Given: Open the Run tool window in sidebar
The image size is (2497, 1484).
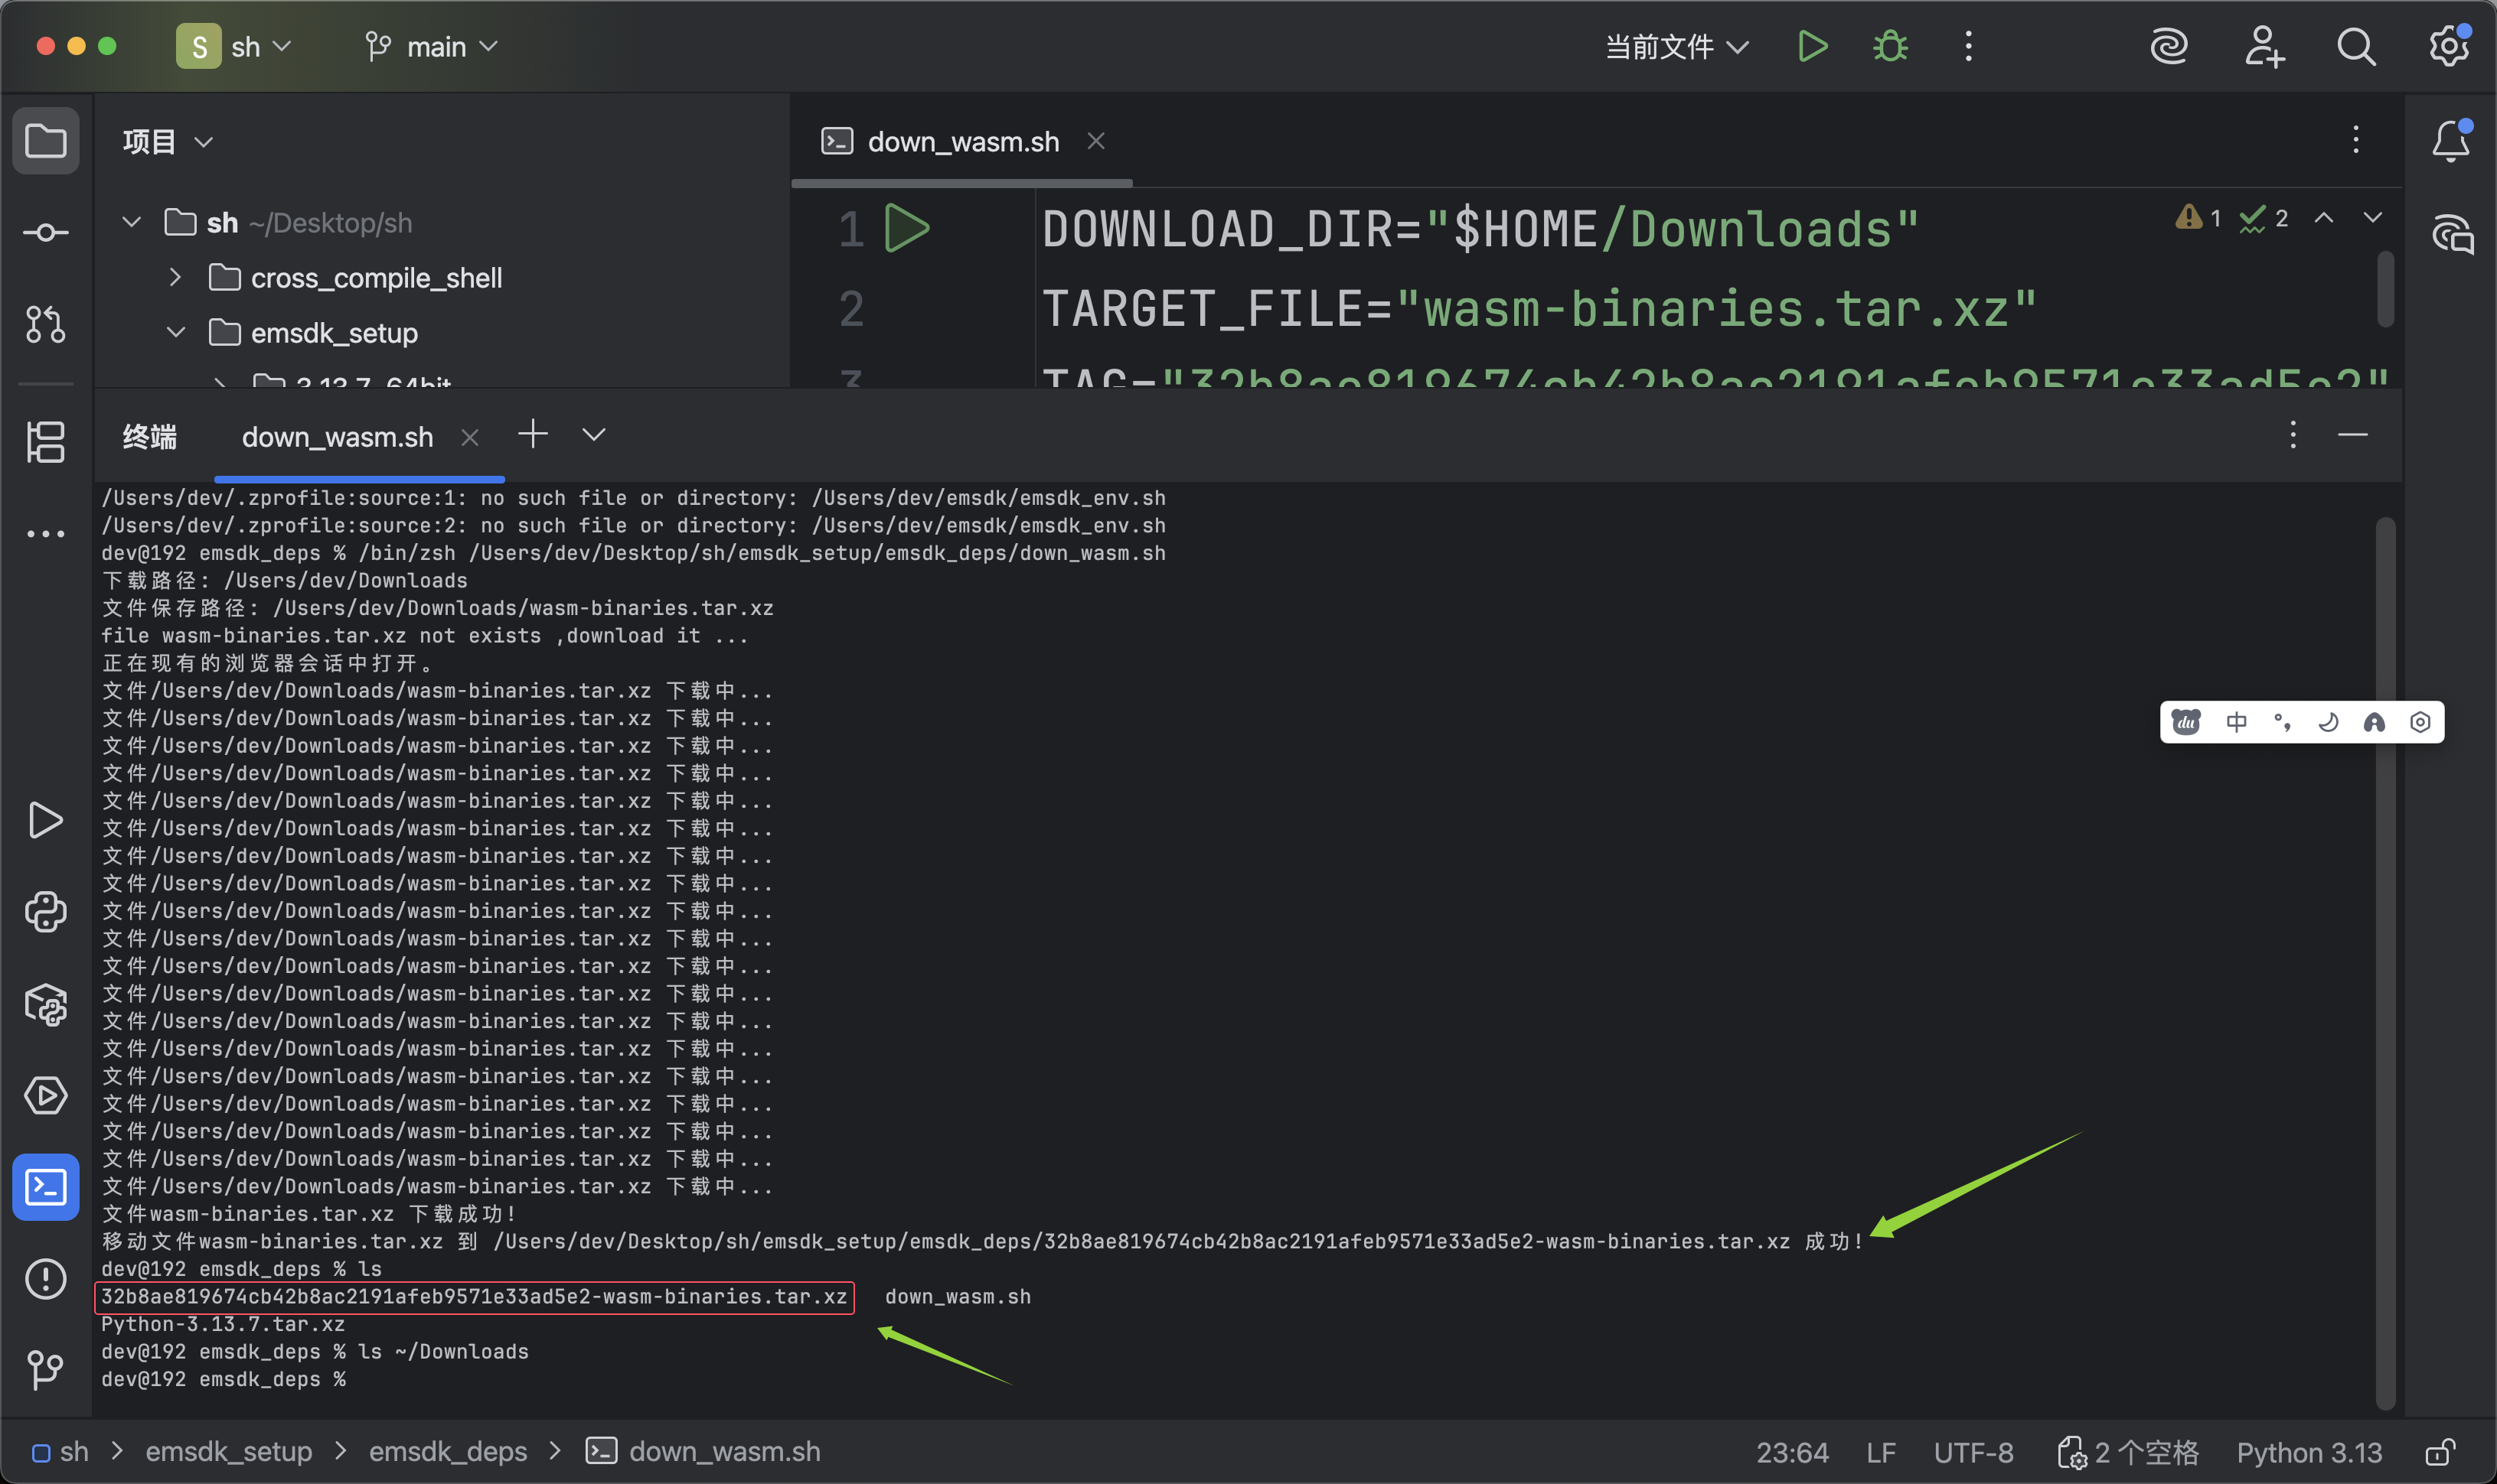Looking at the screenshot, I should (45, 820).
